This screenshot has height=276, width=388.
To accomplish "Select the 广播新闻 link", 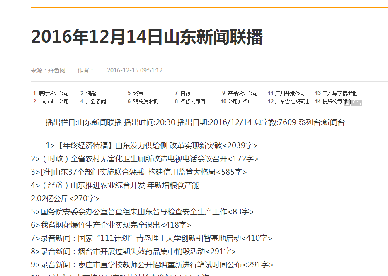I will (x=96, y=101).
